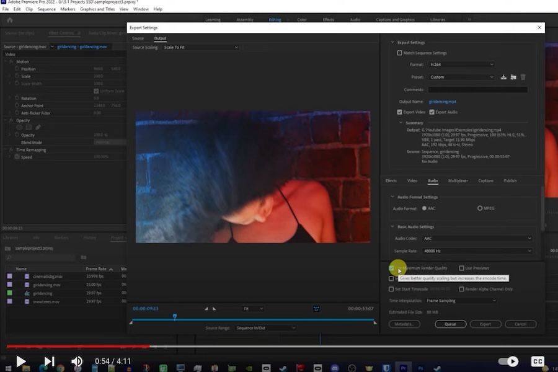
Task: Click the Windows Start button
Action: click(8, 368)
